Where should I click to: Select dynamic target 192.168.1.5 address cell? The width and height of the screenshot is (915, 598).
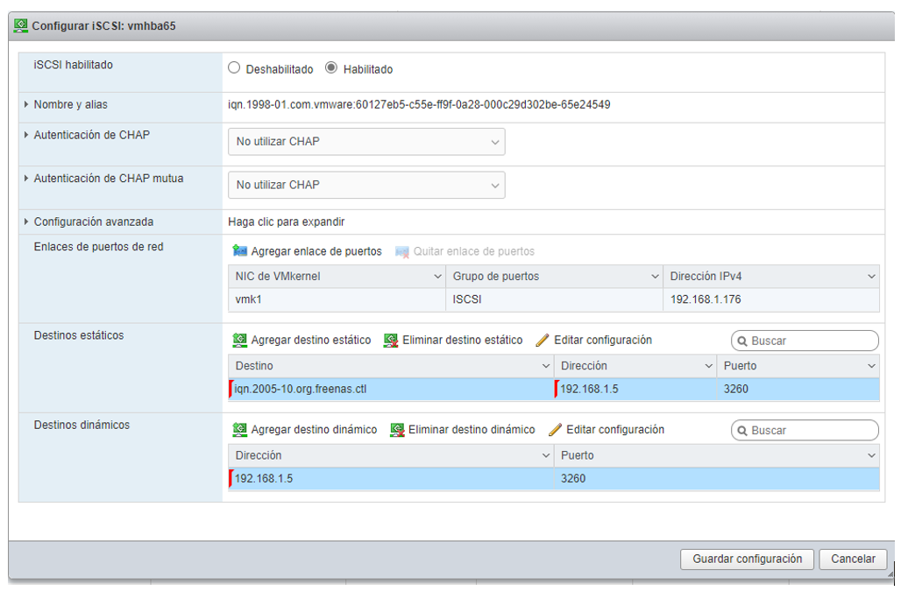[391, 479]
